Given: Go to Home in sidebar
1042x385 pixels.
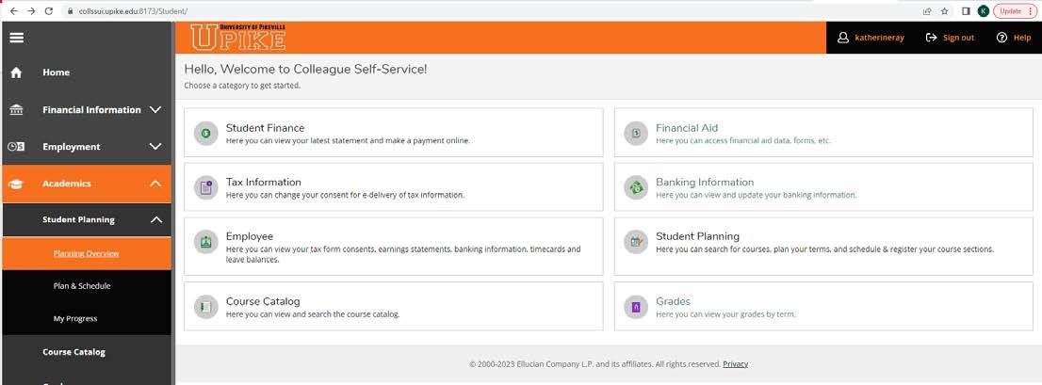Looking at the screenshot, I should [56, 72].
